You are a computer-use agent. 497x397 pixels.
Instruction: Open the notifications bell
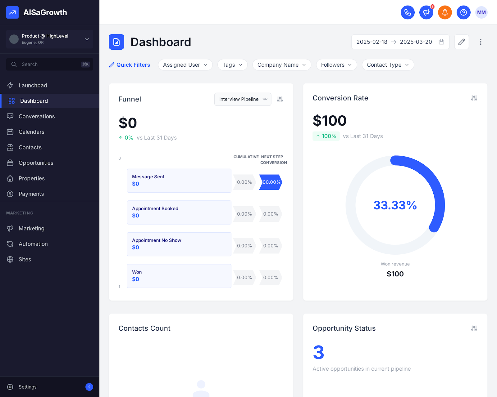click(445, 12)
